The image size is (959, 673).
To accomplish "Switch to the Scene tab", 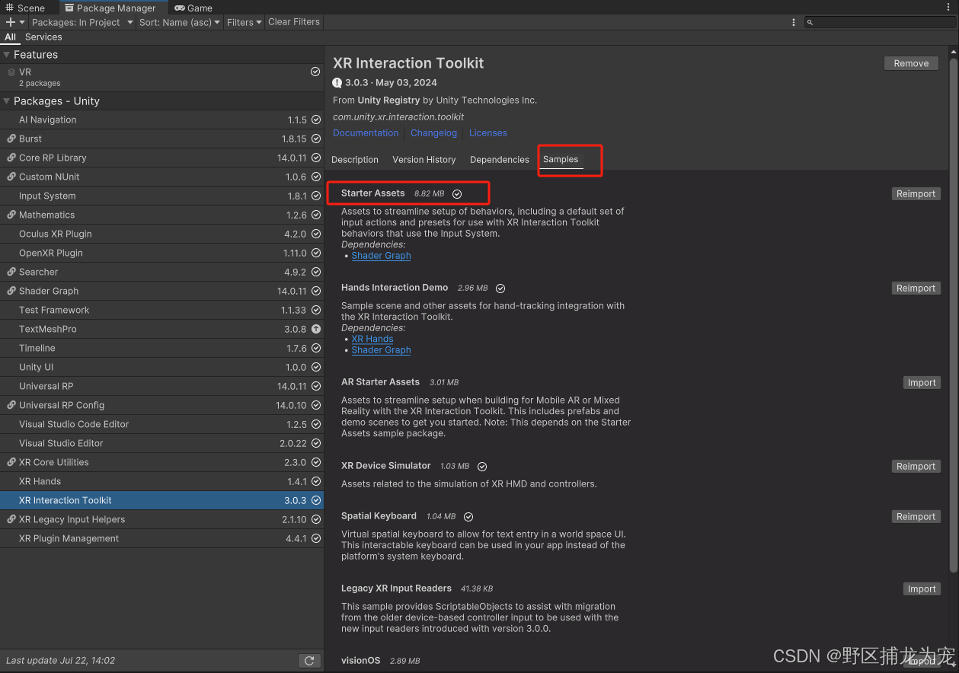I will tap(26, 8).
